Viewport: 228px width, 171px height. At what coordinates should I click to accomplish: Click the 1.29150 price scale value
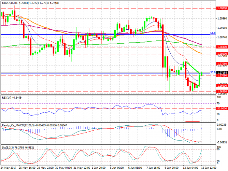tap(222, 28)
